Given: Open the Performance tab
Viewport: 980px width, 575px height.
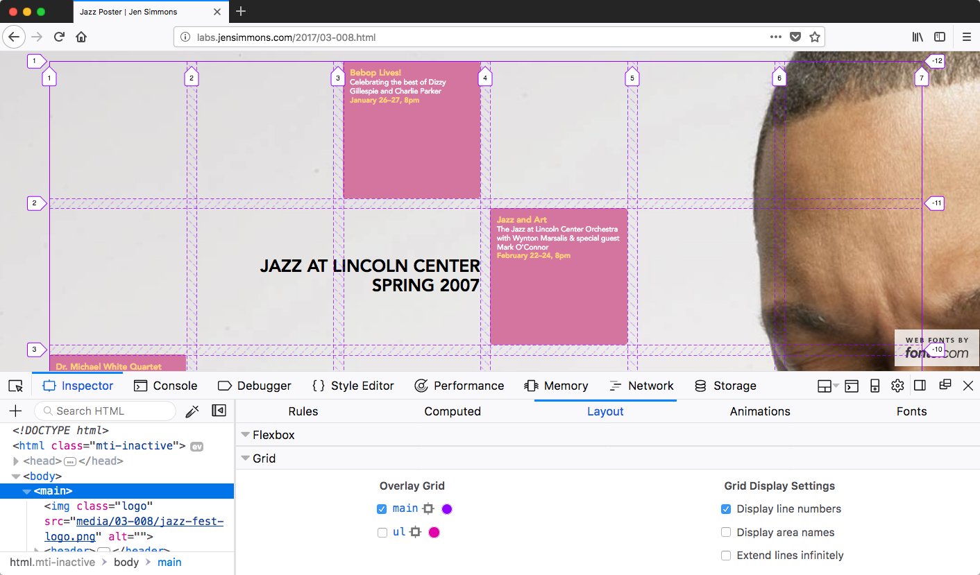Looking at the screenshot, I should coord(459,386).
